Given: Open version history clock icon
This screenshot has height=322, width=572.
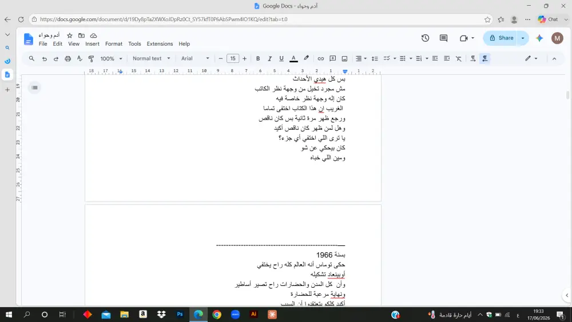Looking at the screenshot, I should coord(425,38).
